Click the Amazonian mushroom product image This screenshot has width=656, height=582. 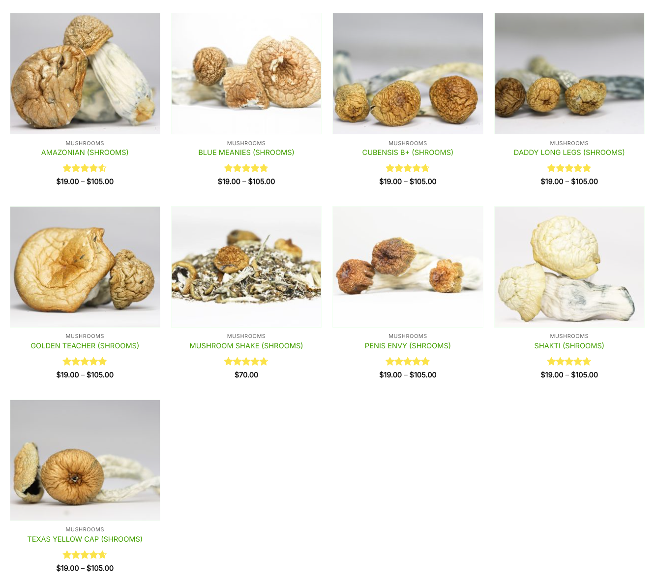[85, 73]
